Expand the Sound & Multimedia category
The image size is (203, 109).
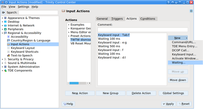point(2,63)
